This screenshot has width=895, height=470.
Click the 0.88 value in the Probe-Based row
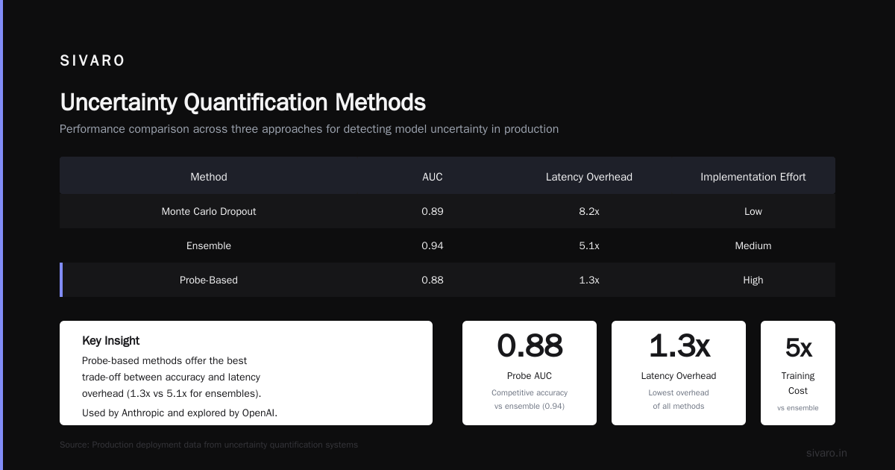(x=433, y=280)
